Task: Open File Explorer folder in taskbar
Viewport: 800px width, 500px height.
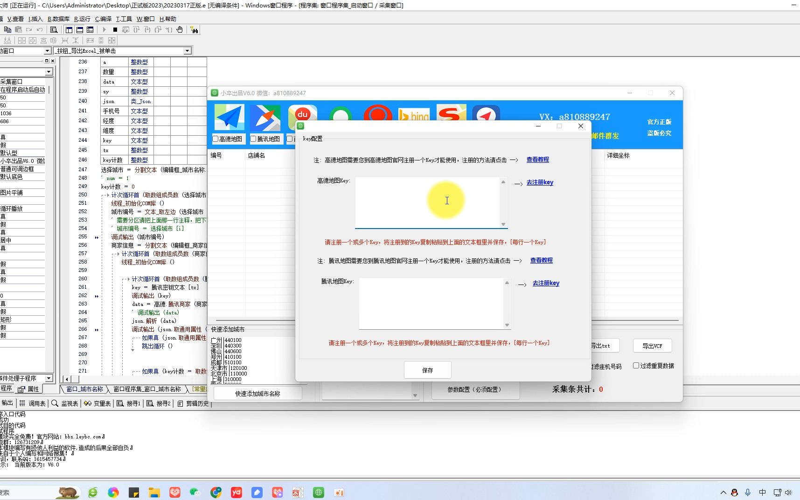Action: click(154, 492)
